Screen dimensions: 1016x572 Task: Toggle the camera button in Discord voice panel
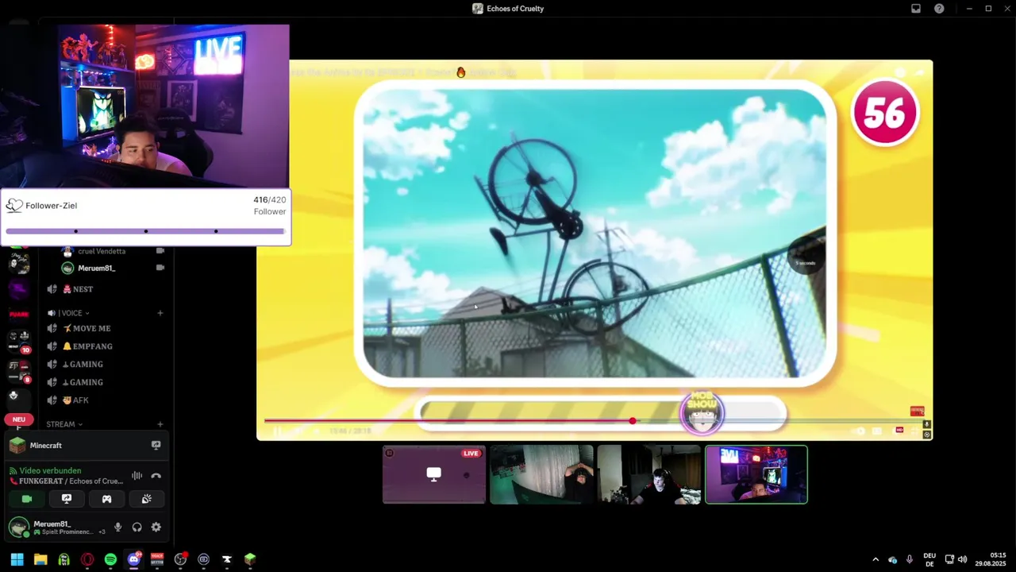coord(27,499)
